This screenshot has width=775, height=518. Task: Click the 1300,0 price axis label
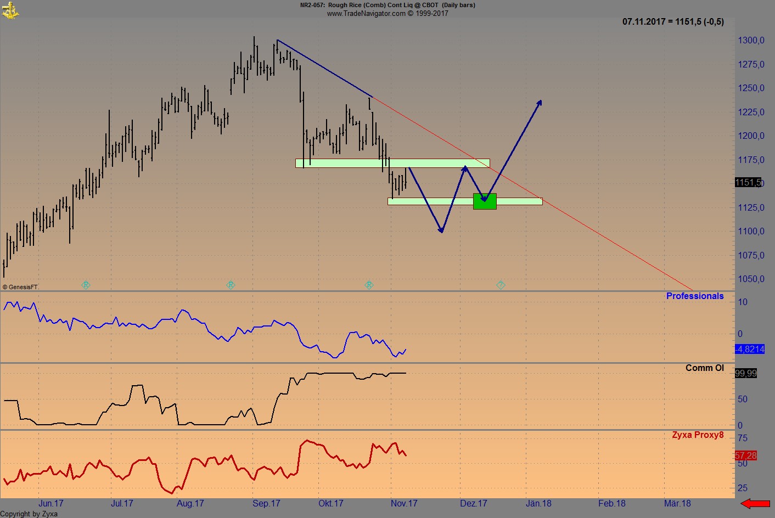(x=751, y=40)
